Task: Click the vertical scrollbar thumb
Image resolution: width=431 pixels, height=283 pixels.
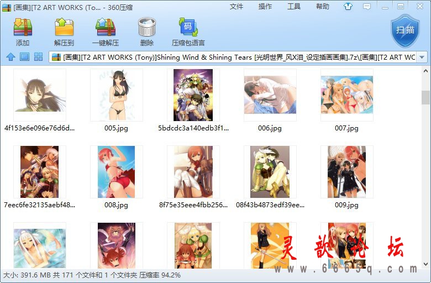Action: tap(425, 98)
